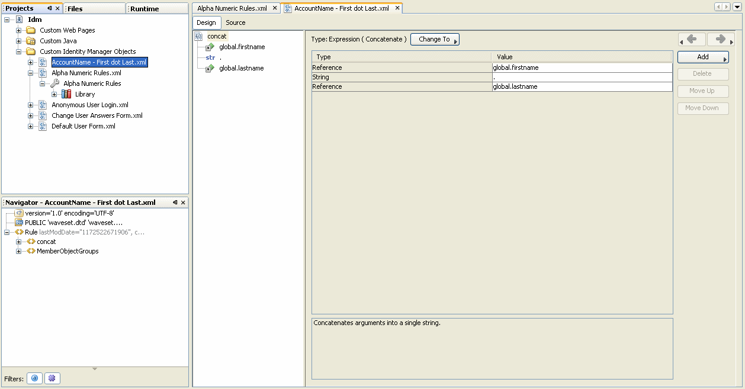Click the Value column header
The image size is (745, 389).
pos(582,57)
